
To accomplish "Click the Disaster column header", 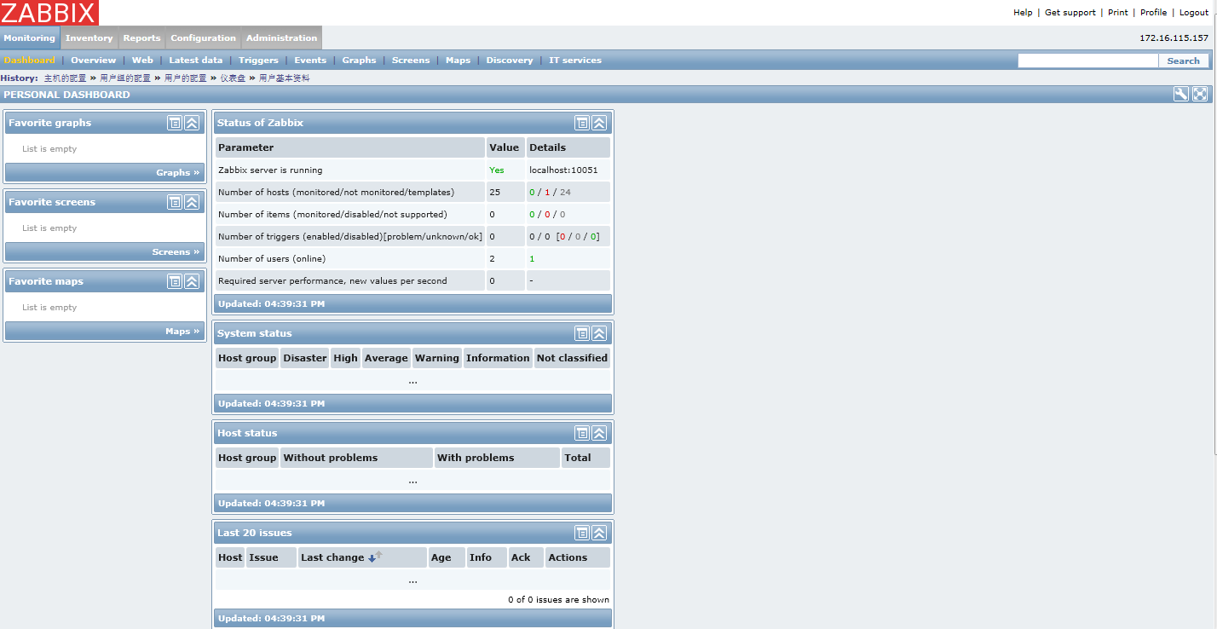I will (x=305, y=358).
